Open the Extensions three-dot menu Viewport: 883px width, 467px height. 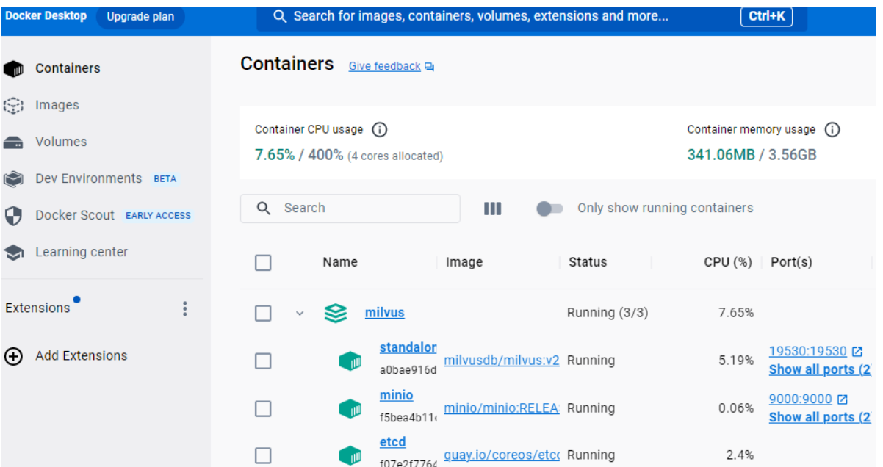184,308
